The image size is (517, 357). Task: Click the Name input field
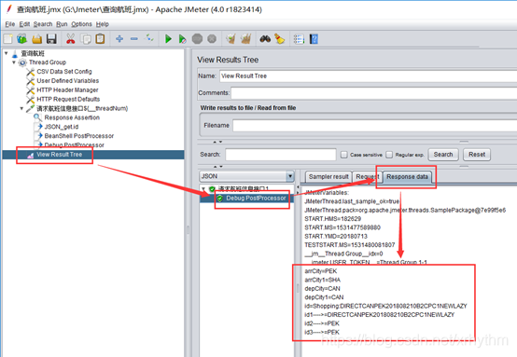click(369, 76)
